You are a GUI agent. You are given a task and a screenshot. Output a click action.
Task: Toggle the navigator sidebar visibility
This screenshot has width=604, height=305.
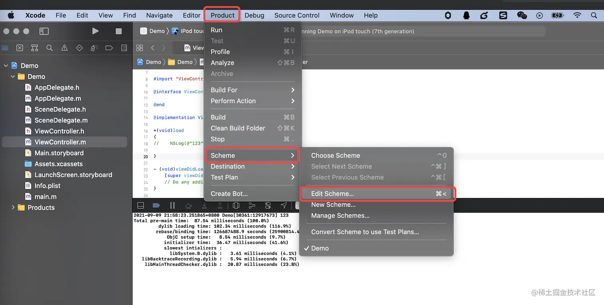point(44,31)
